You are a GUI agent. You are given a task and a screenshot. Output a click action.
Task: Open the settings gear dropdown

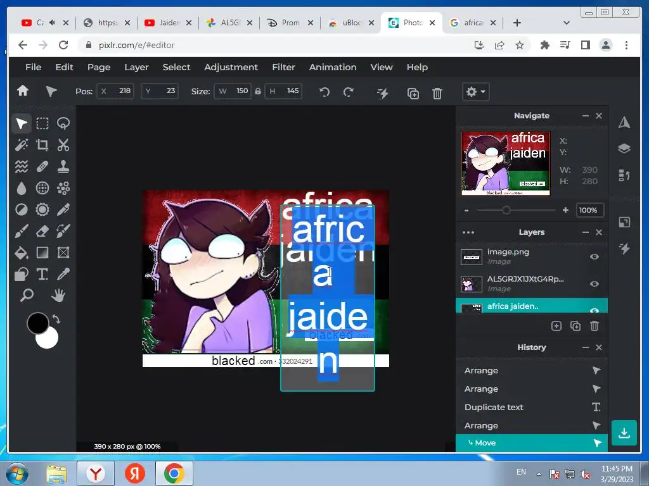475,92
